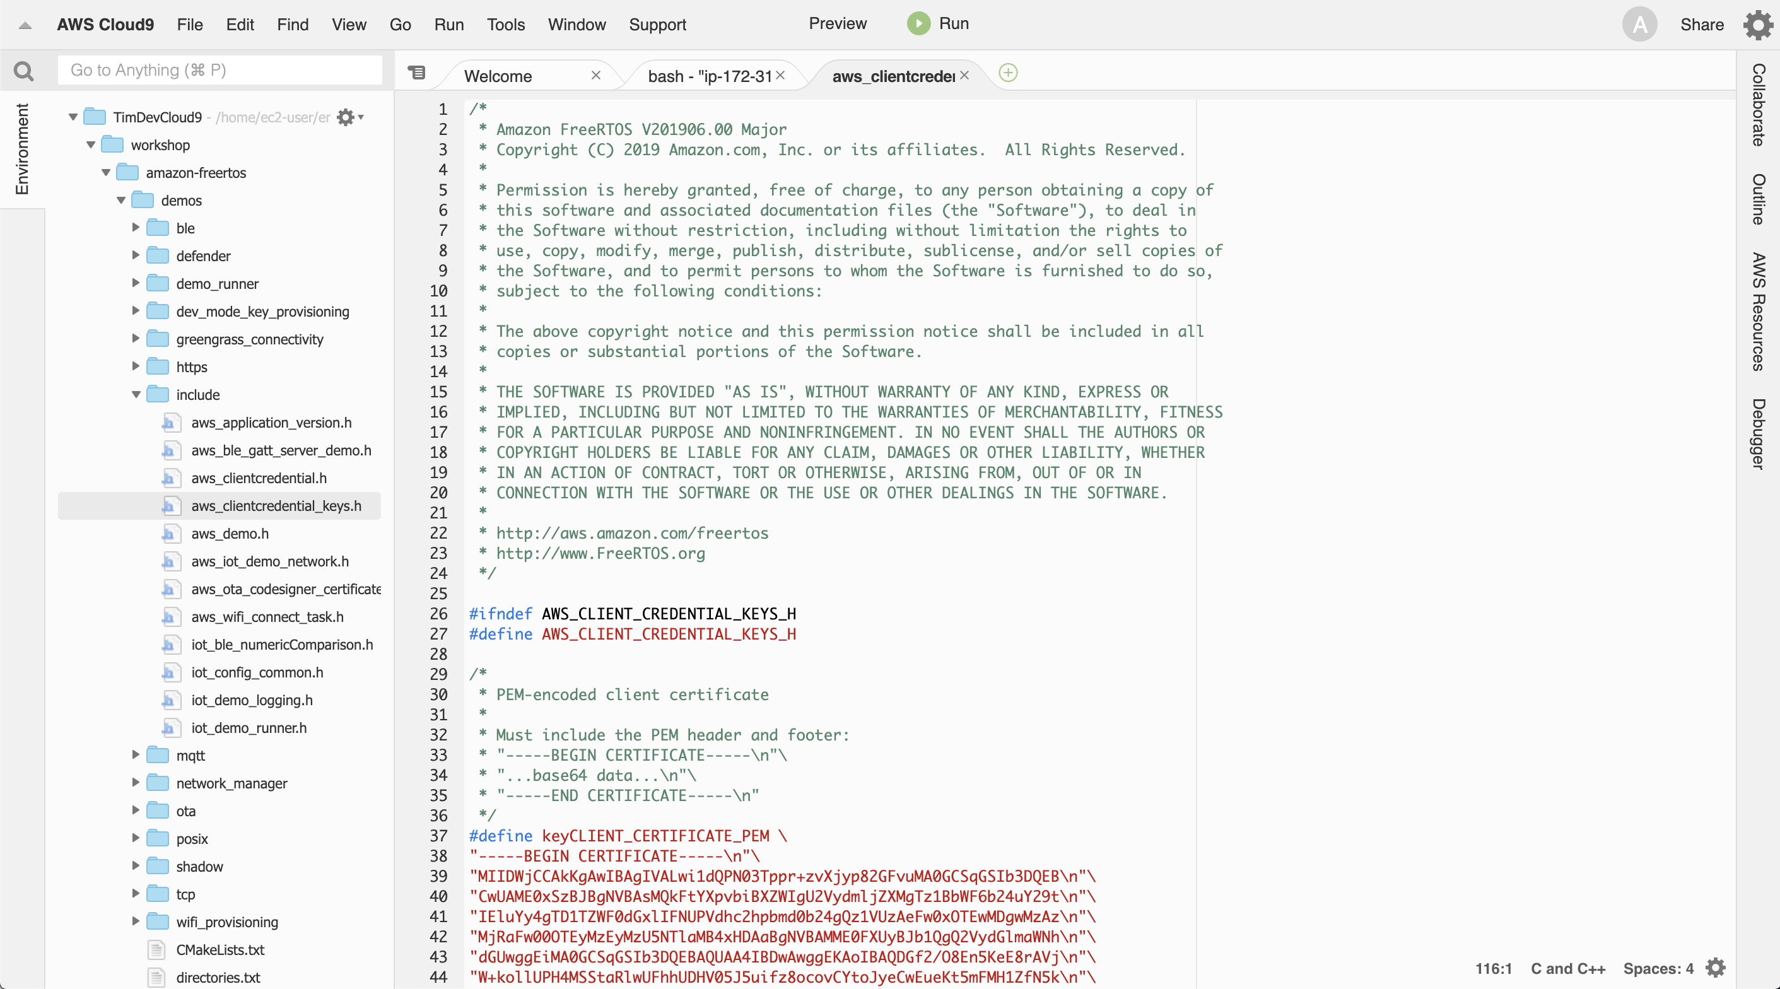Expand the network_manager folder arrow
Screen dimensions: 1780x989
[x=136, y=782]
